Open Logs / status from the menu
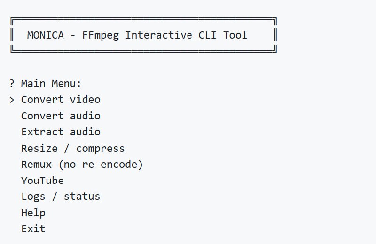376x244 pixels. (x=61, y=197)
